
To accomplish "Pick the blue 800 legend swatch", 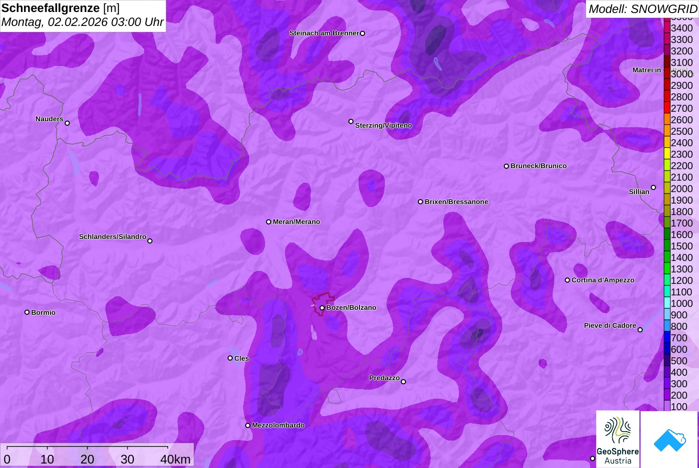I will tap(667, 326).
